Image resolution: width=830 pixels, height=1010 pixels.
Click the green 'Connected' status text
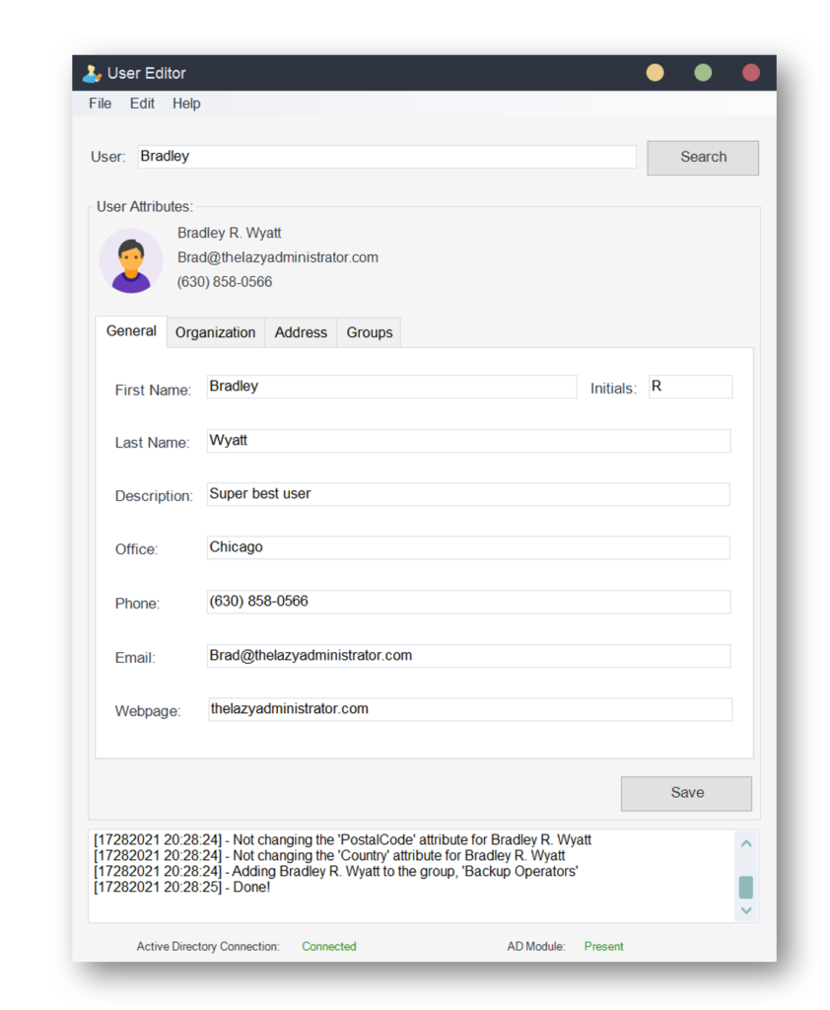click(329, 946)
